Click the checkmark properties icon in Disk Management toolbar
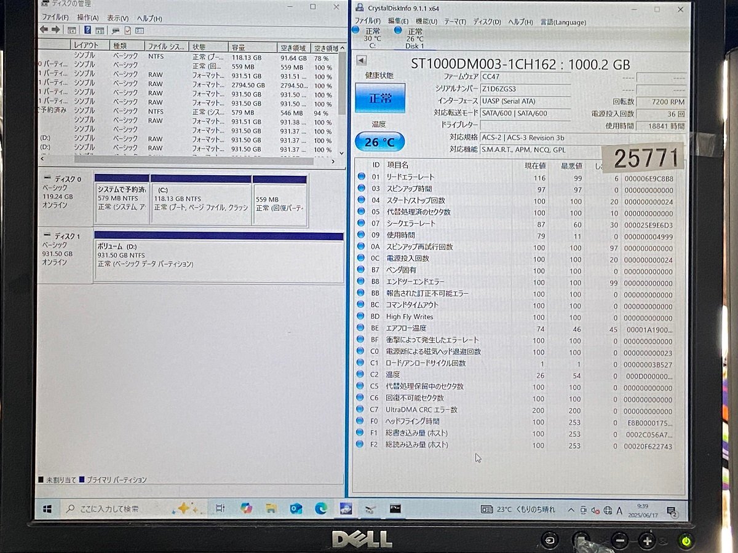Screen dimensions: 738x553 (128, 30)
